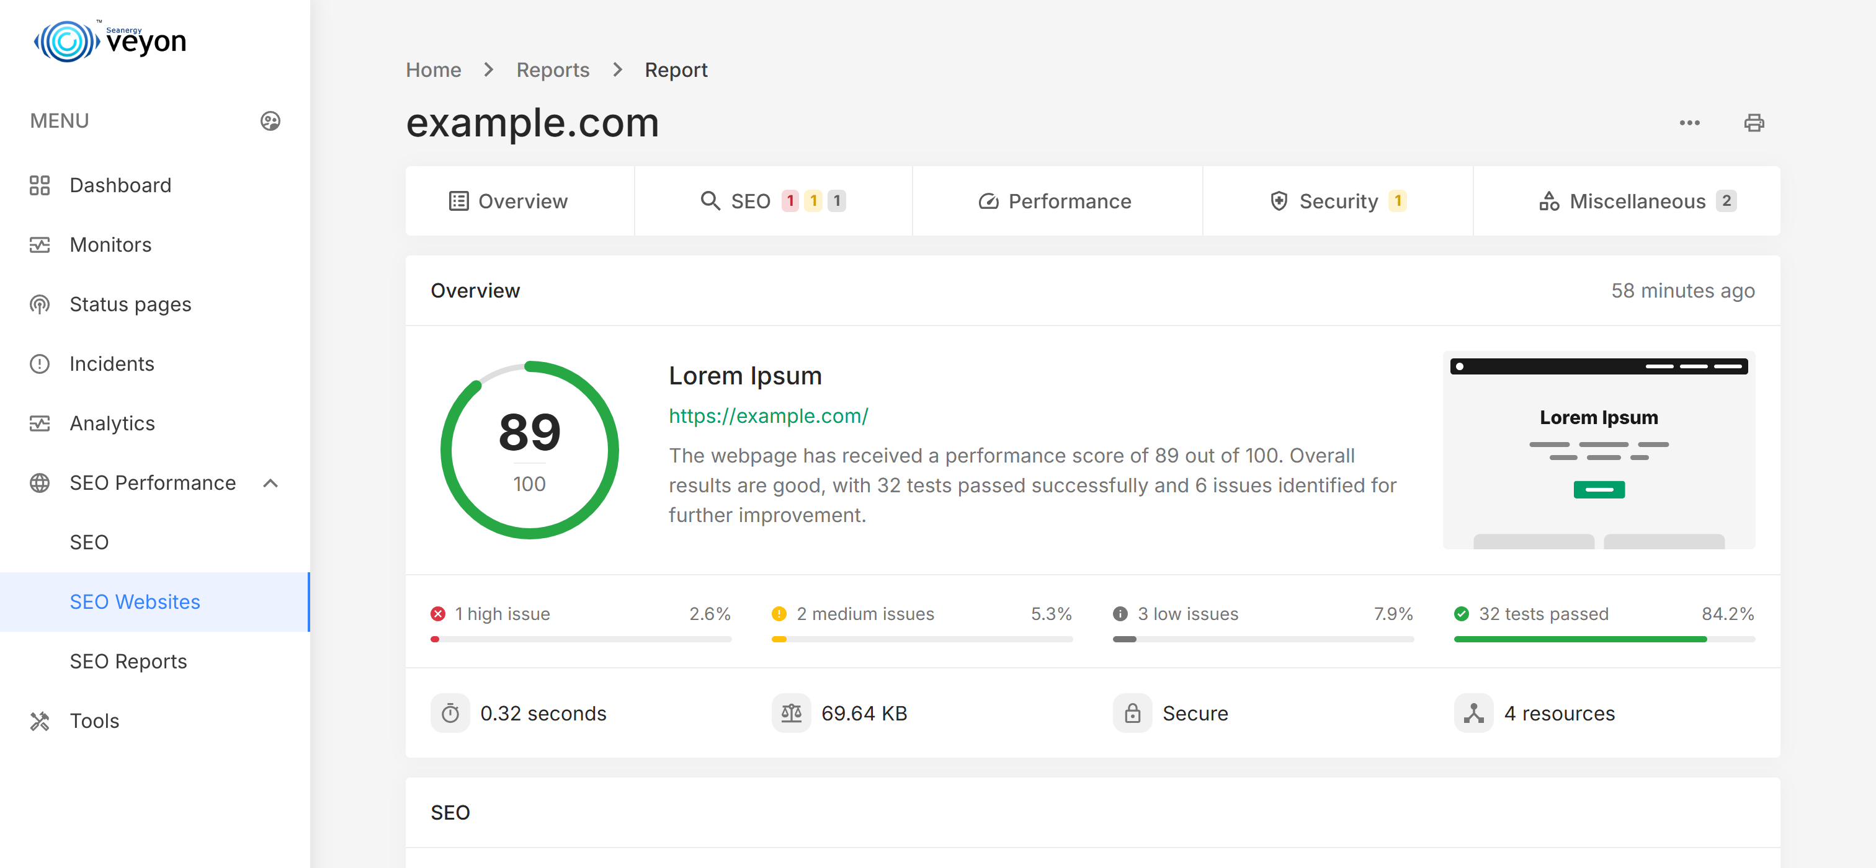The image size is (1876, 868).
Task: Open SEO Reports in sidebar
Action: (x=128, y=662)
